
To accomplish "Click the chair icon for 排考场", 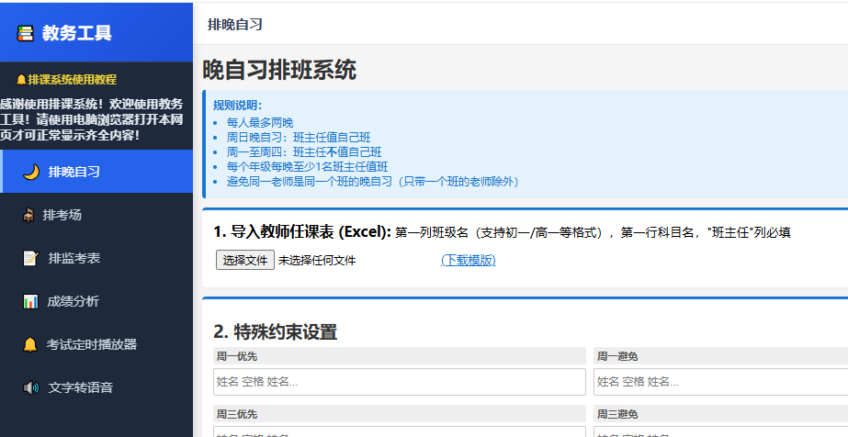I will [x=28, y=215].
